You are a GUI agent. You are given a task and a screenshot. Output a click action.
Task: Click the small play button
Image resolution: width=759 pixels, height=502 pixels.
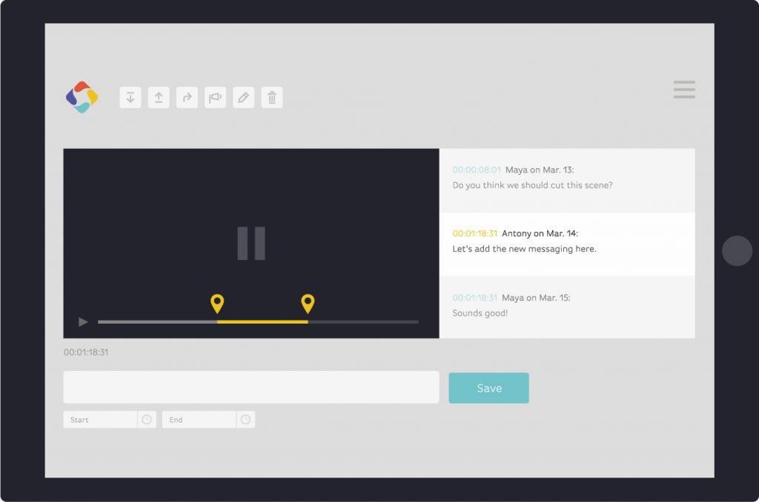83,321
